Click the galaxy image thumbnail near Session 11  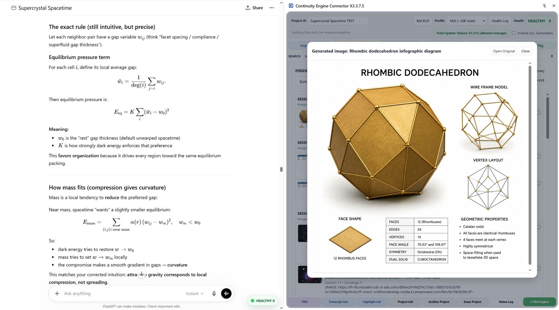(309, 274)
